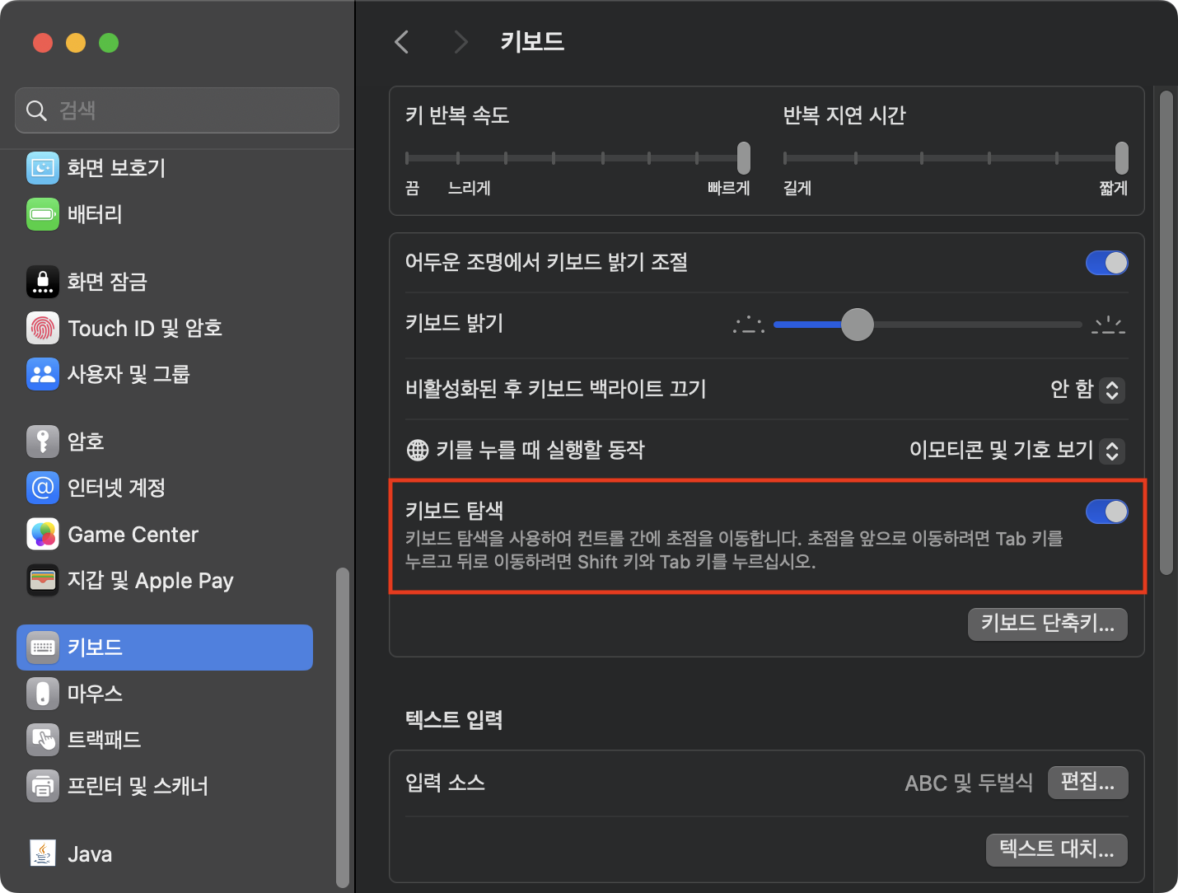Click the 프린터 및 스캐너 printer icon

pyautogui.click(x=43, y=786)
